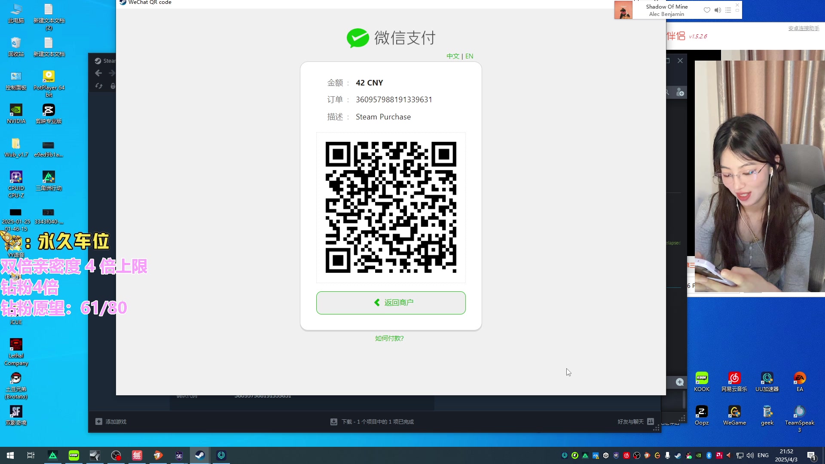Open the 如何付款? help link
Screen dimensions: 825x464
389,339
